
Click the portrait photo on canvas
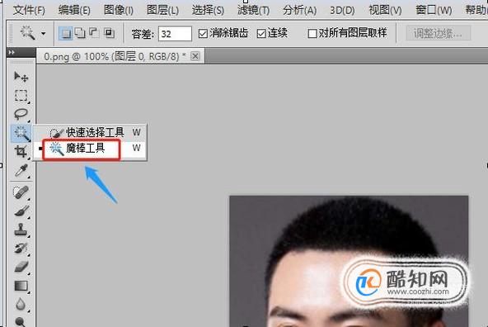click(x=349, y=261)
